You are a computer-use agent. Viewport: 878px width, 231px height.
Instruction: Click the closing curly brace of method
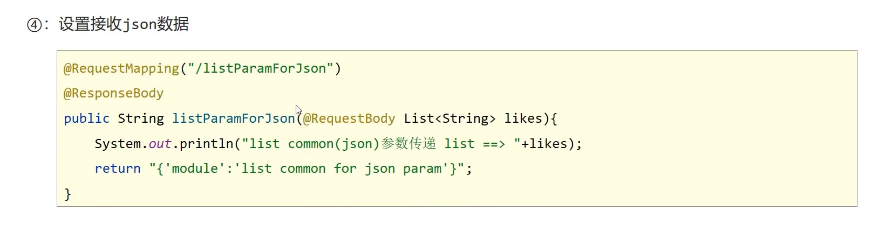[x=68, y=194]
